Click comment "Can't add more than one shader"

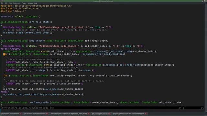coord(42,68)
